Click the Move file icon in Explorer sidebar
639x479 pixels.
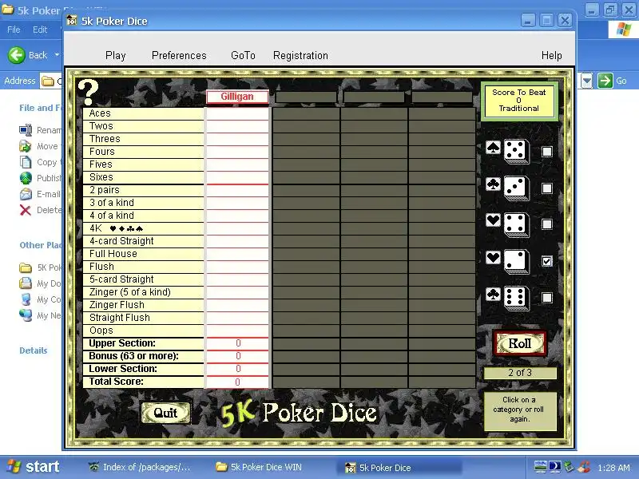coord(26,146)
